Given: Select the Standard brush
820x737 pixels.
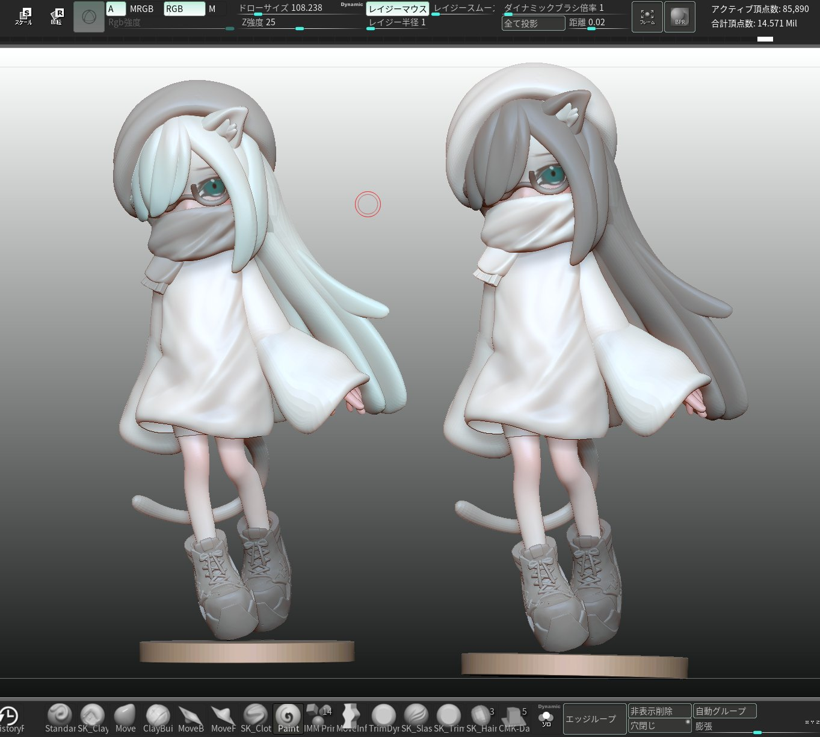Looking at the screenshot, I should pyautogui.click(x=60, y=718).
